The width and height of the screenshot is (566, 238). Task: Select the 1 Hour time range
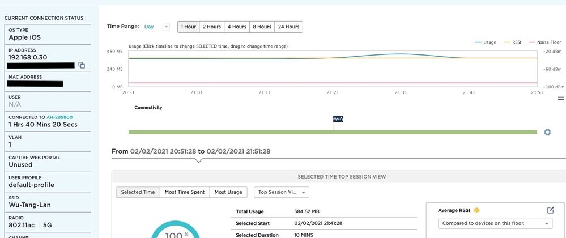pyautogui.click(x=189, y=27)
